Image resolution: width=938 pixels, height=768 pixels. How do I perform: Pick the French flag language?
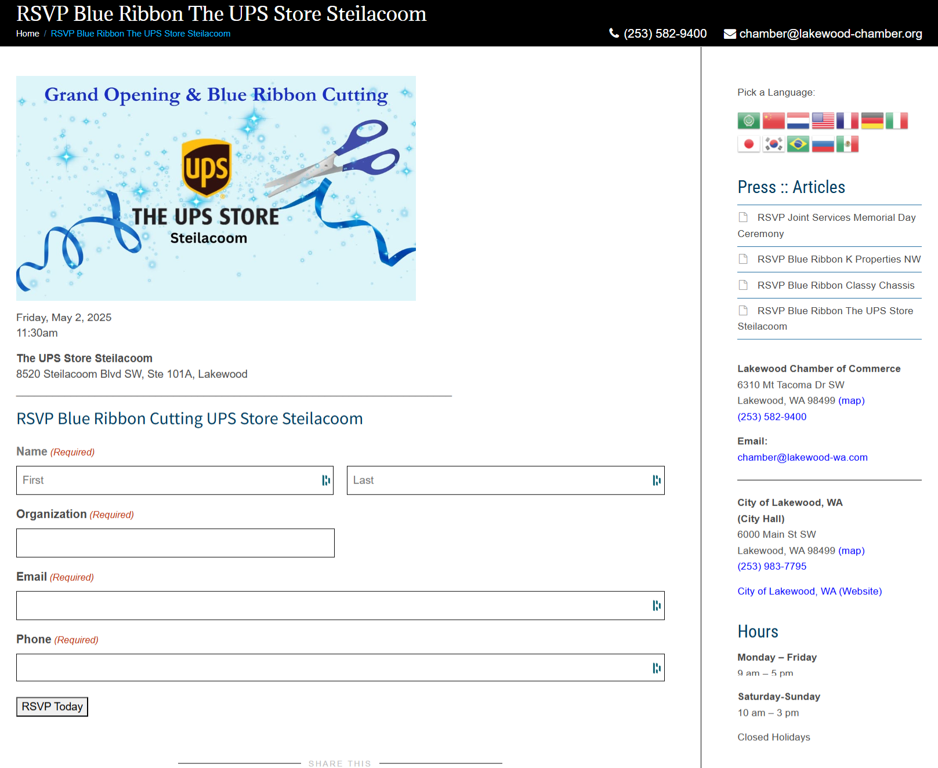click(x=847, y=121)
